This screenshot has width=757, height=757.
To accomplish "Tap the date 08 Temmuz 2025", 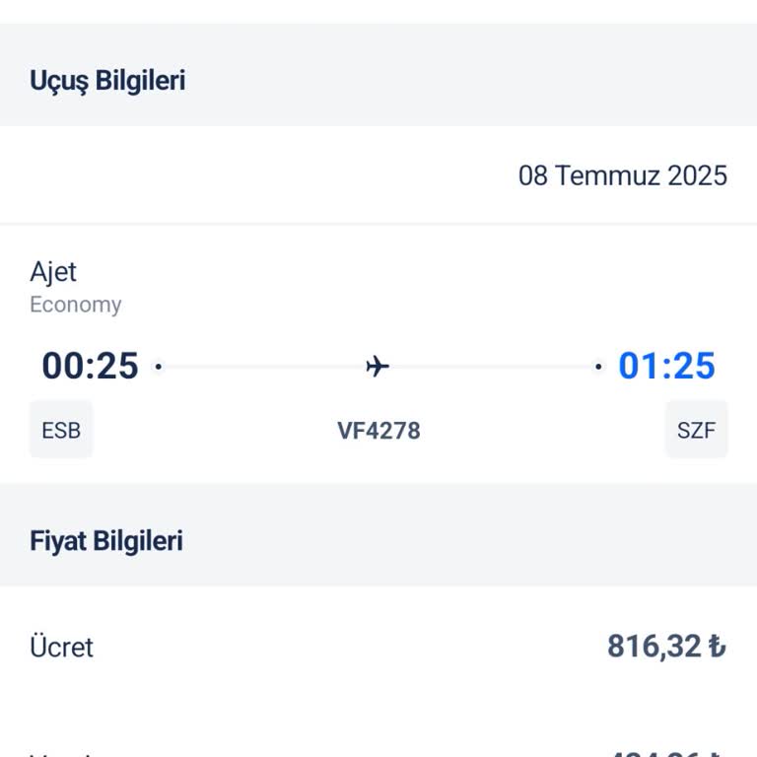I will coord(623,175).
